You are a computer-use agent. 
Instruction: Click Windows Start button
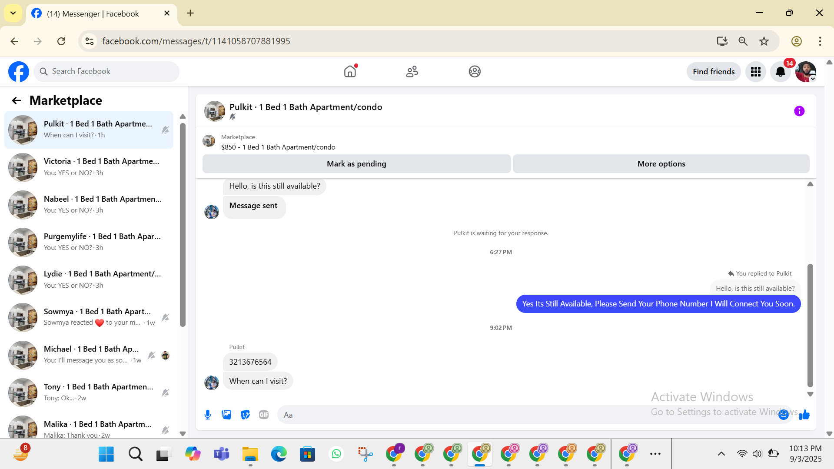(x=106, y=454)
